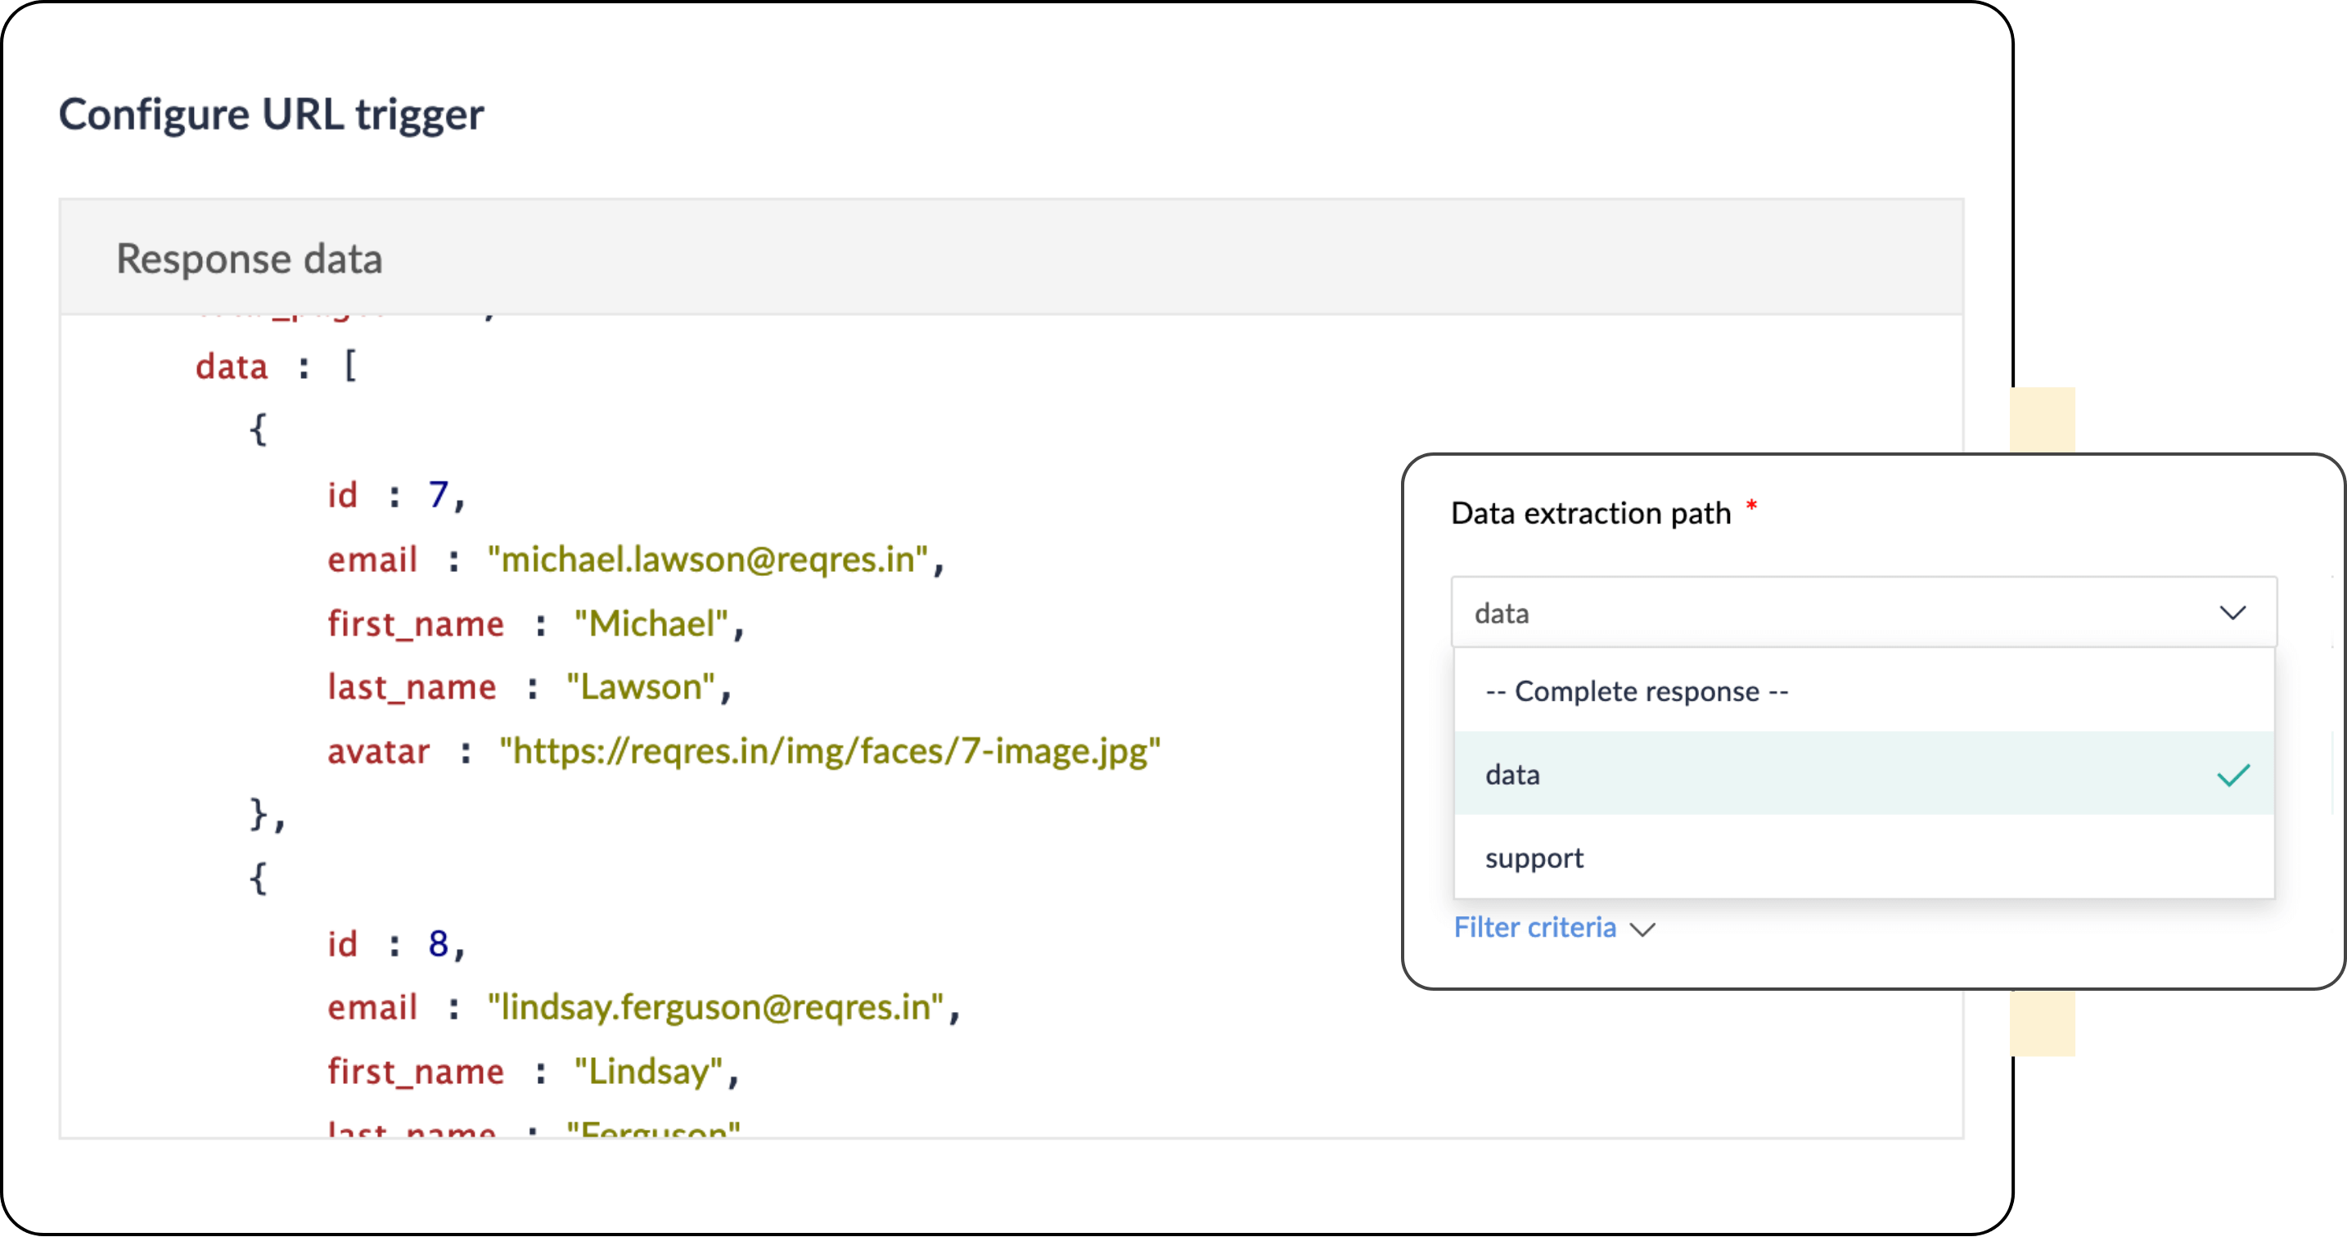The width and height of the screenshot is (2347, 1237).
Task: Click the id value 8
Action: pos(439,943)
